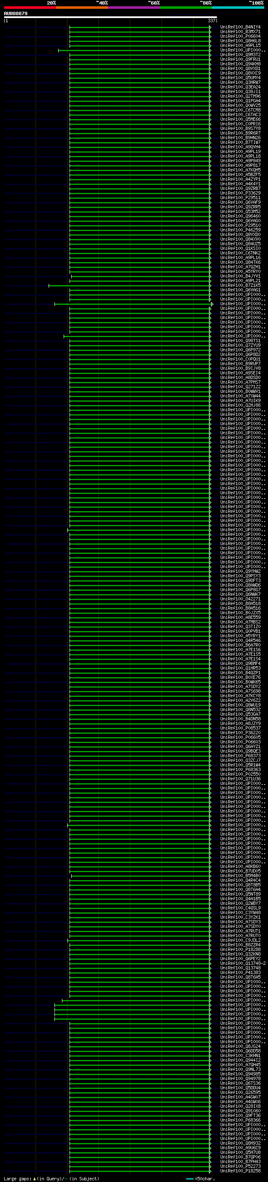Click the orange ~40% identity legend segment
268x1182 pixels.
(x=82, y=8)
